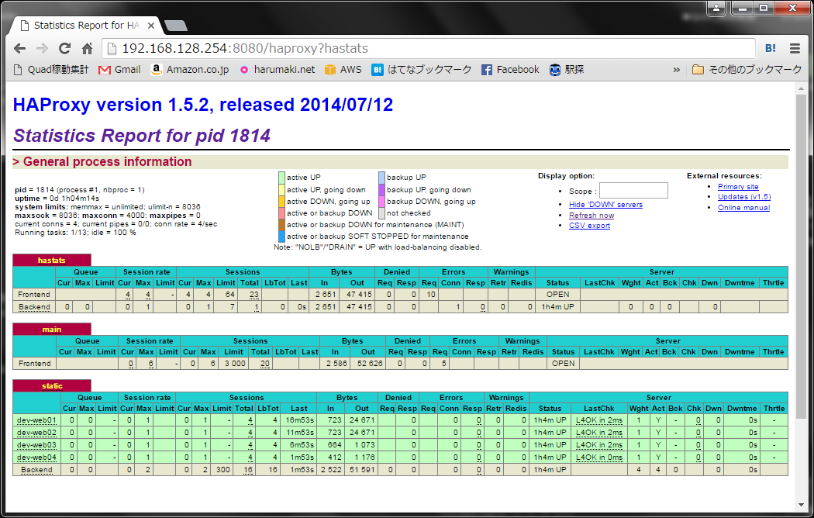Open the Gmail bookmark

point(119,69)
